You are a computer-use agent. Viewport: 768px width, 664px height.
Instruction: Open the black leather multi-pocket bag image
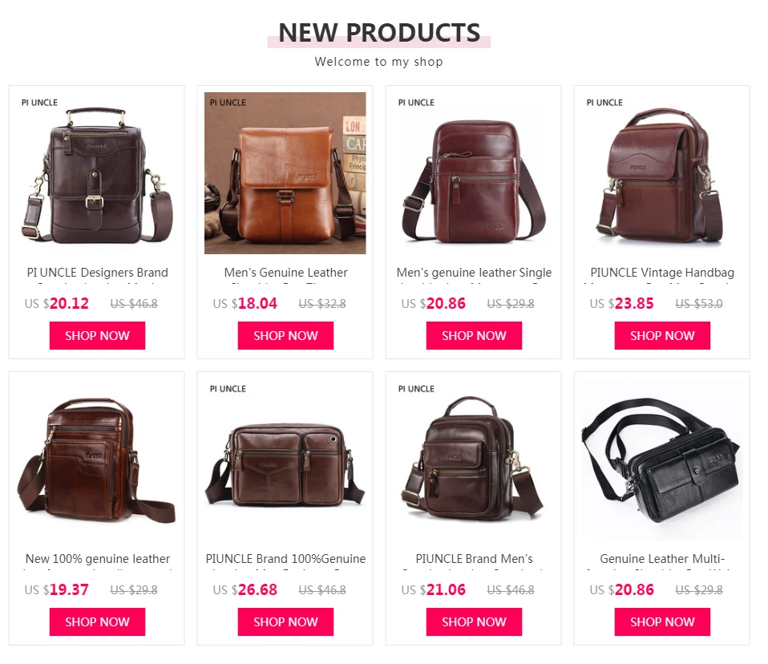click(661, 460)
